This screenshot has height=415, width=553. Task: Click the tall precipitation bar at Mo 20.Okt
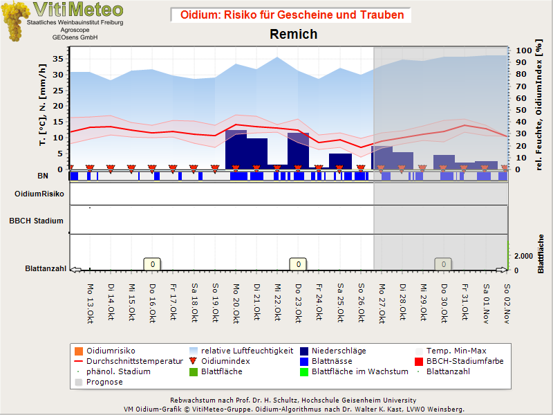pyautogui.click(x=236, y=149)
